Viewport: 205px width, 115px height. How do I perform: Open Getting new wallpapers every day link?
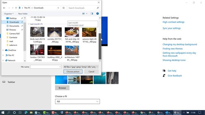pyautogui.click(x=179, y=54)
